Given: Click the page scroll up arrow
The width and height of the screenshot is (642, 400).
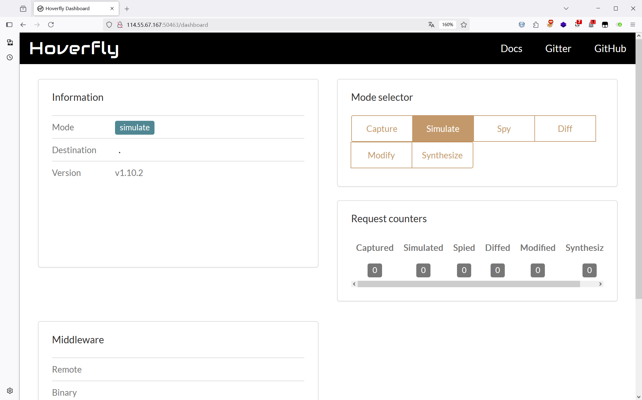Looking at the screenshot, I should 639,36.
